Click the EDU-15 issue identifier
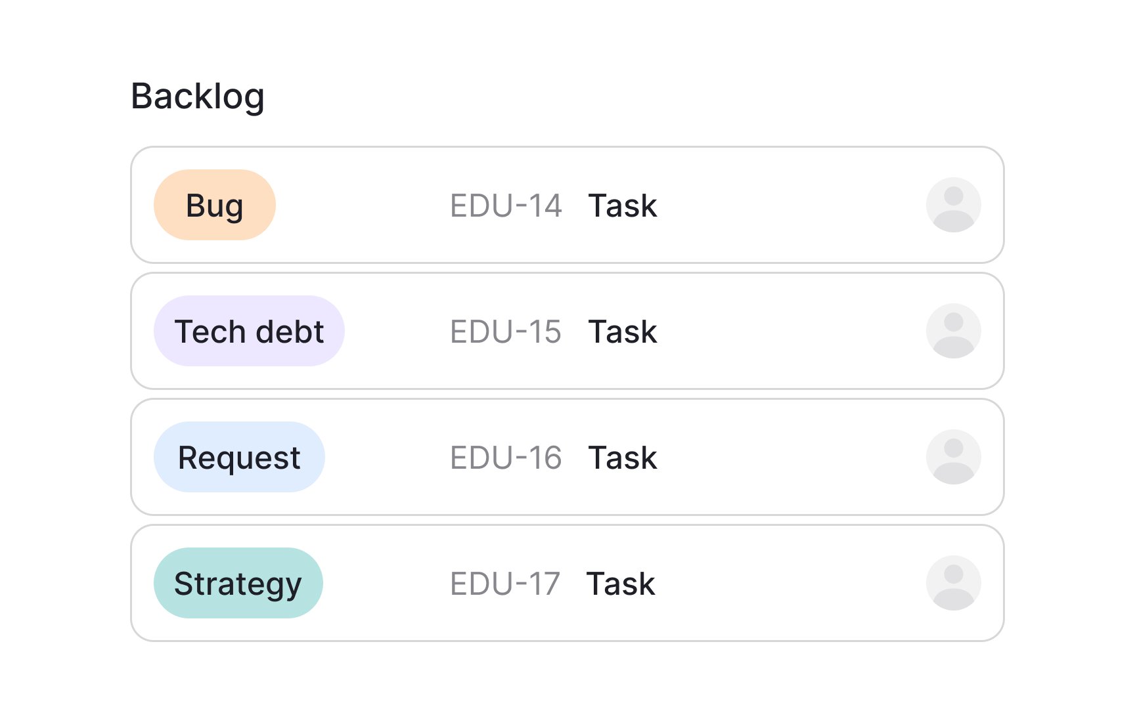Viewport: 1135px width, 709px height. [506, 332]
